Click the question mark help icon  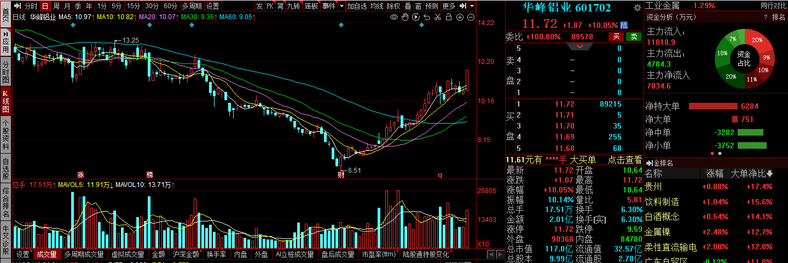[x=766, y=17]
